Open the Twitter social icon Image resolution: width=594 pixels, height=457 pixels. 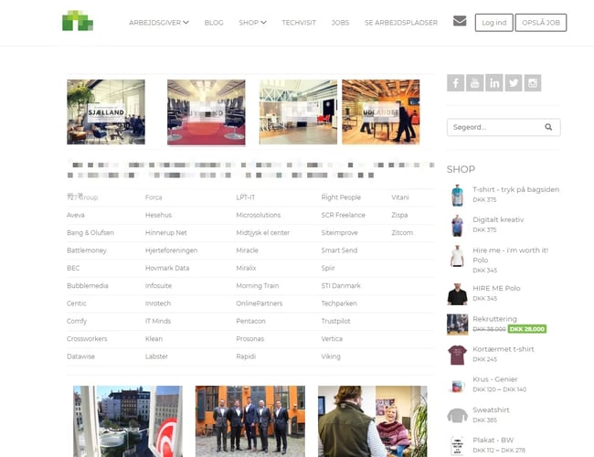[x=514, y=83]
